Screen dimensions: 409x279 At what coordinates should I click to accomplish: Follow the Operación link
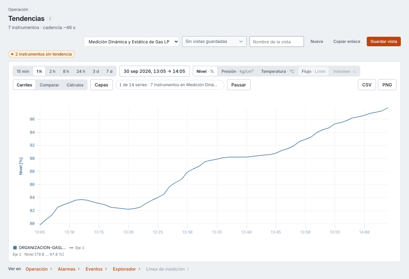[x=39, y=269]
